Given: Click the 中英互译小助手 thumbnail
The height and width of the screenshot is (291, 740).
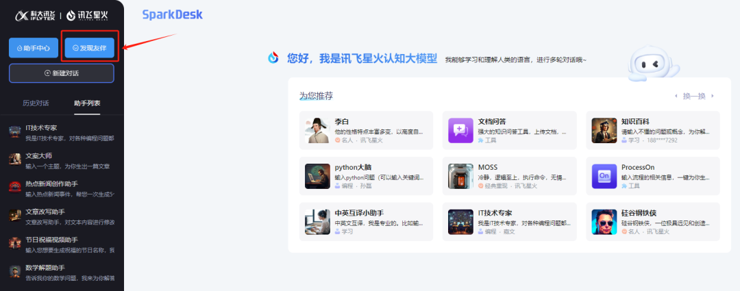Looking at the screenshot, I should pos(317,222).
